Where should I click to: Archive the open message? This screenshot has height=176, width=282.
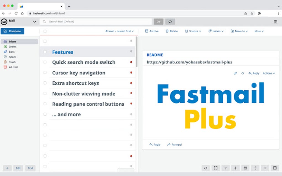152,31
